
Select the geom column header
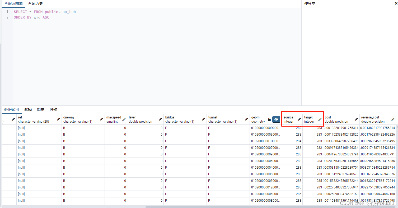pos(266,119)
